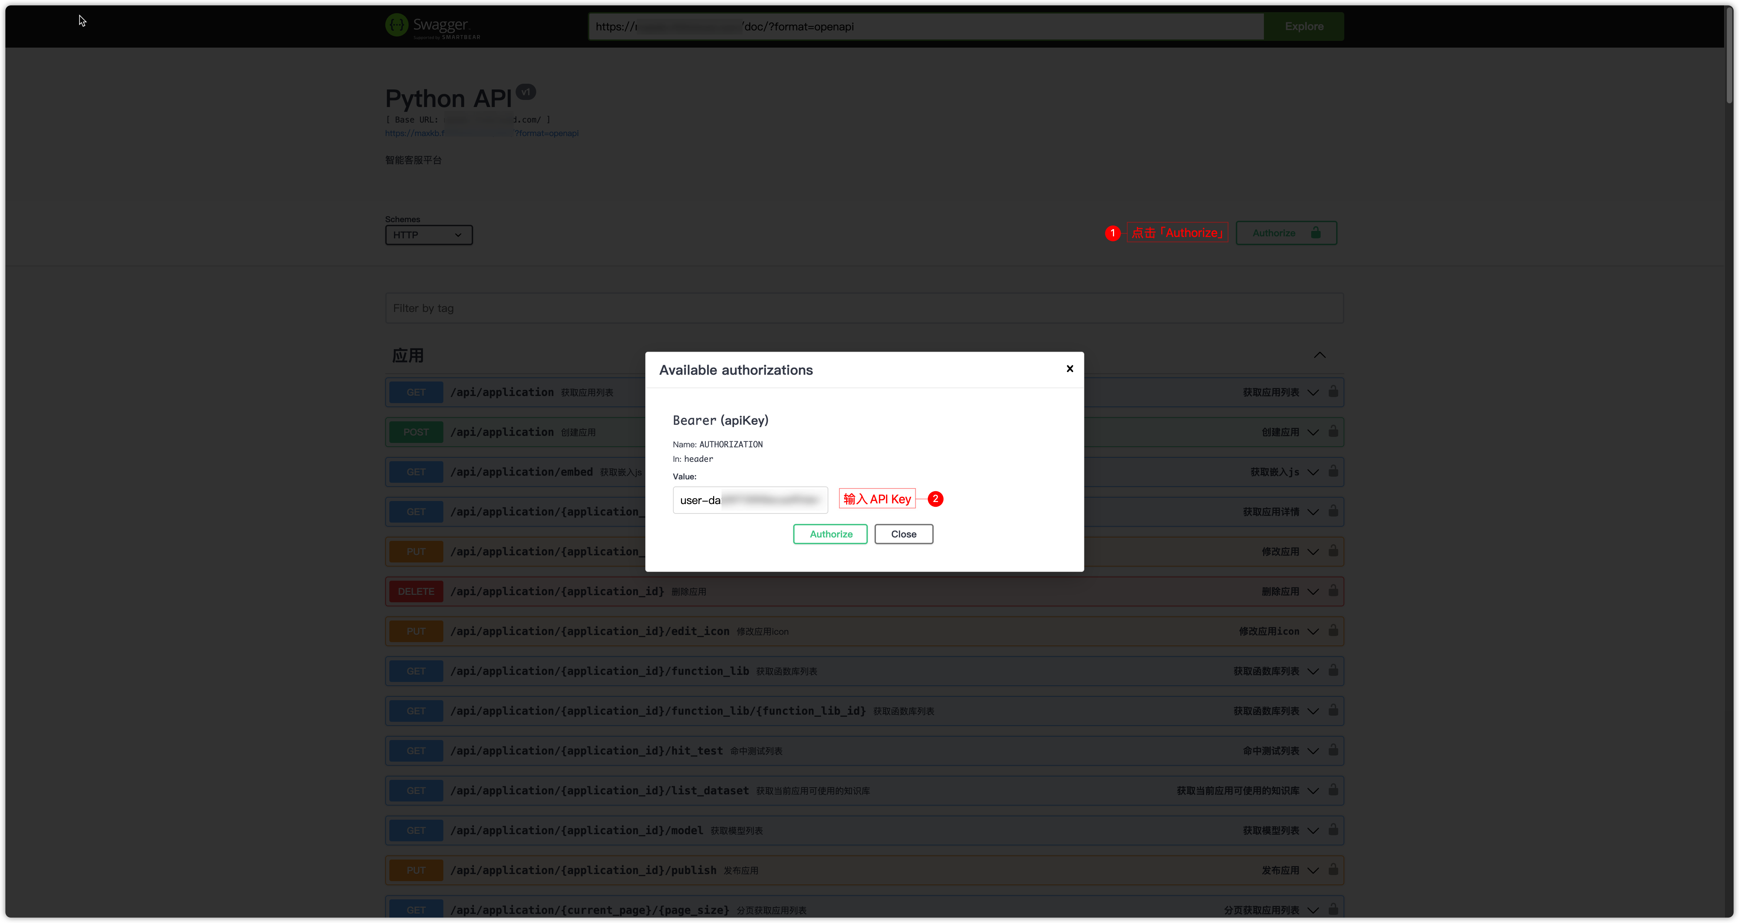
Task: Click the lock beside POST /api/application
Action: tap(1333, 432)
